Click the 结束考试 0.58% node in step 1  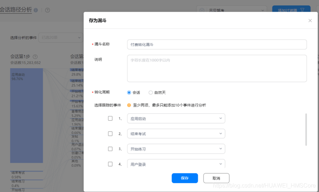pos(27,175)
